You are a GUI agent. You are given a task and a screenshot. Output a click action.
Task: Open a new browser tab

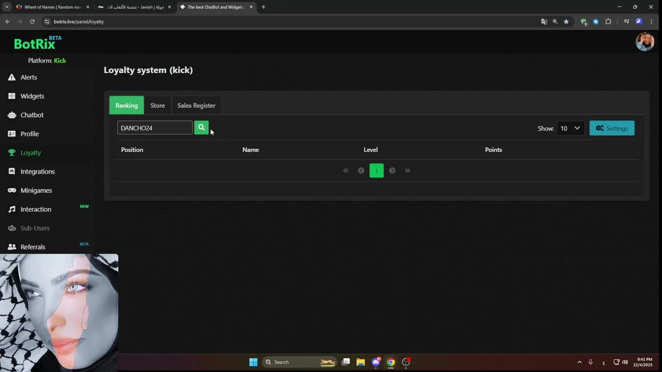tap(263, 7)
